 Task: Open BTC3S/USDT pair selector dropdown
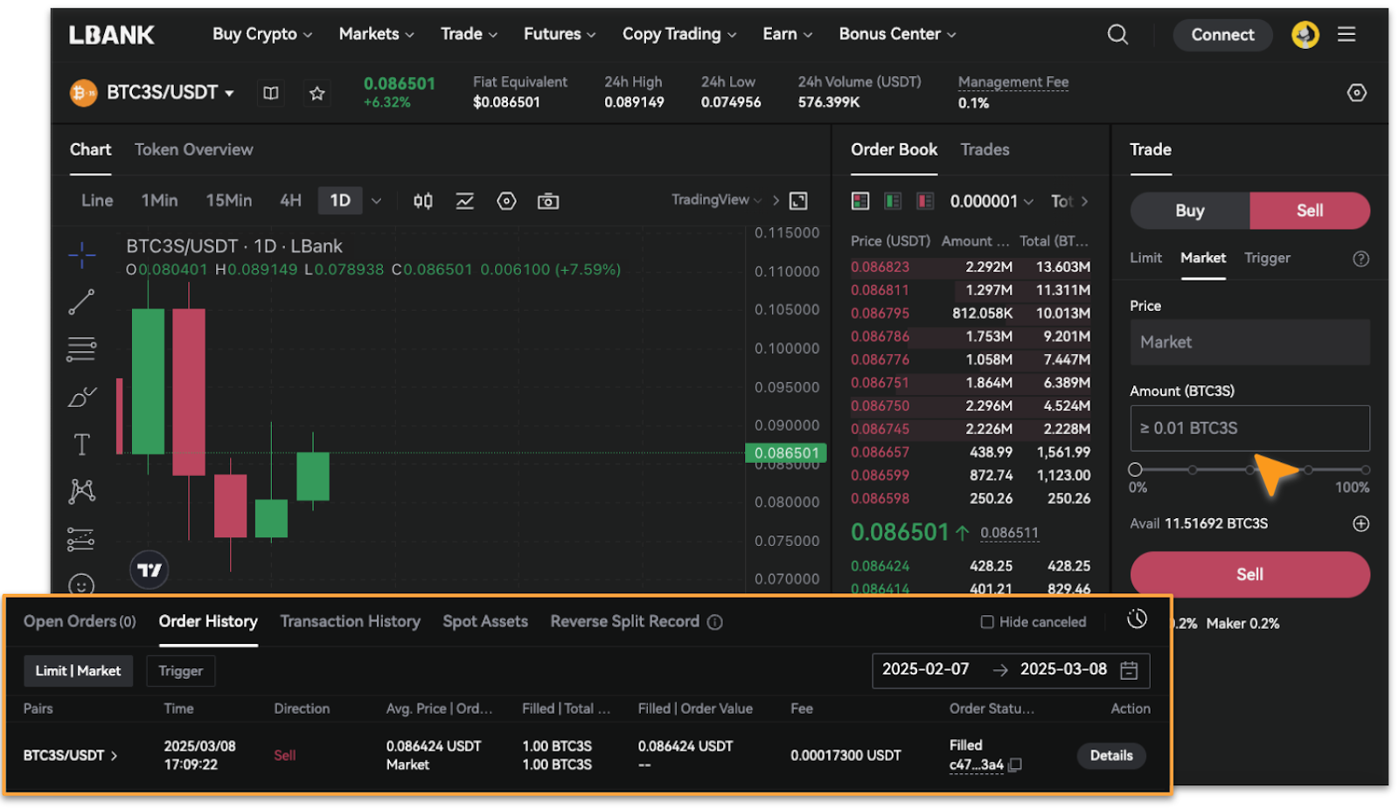tap(171, 93)
